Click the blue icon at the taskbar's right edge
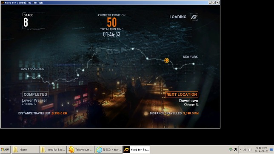 point(271,150)
